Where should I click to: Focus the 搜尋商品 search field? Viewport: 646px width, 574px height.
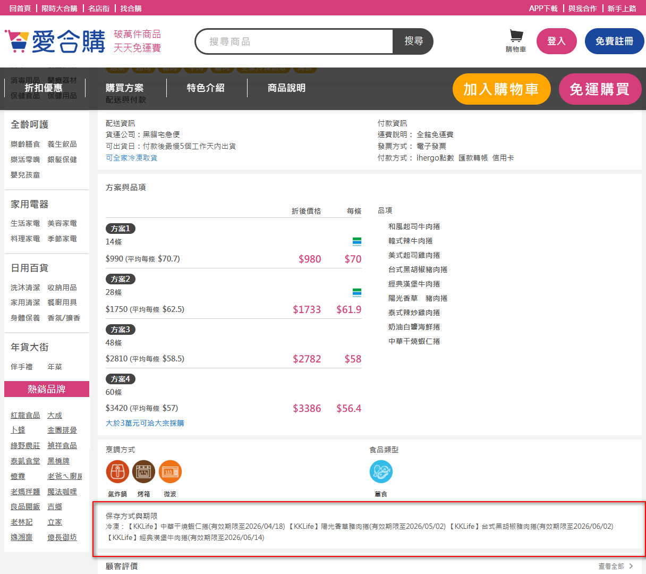[x=295, y=41]
